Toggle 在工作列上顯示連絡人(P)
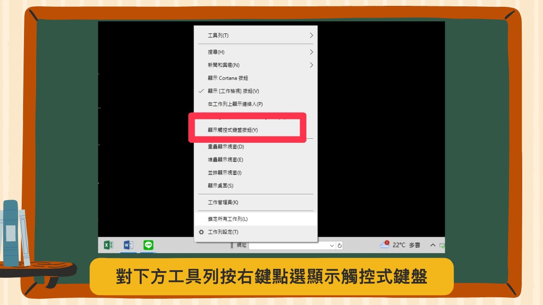Image resolution: width=543 pixels, height=305 pixels. [x=256, y=104]
